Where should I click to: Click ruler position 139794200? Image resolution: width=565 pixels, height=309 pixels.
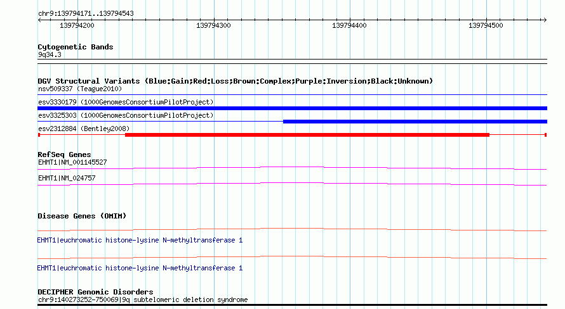[x=77, y=25]
